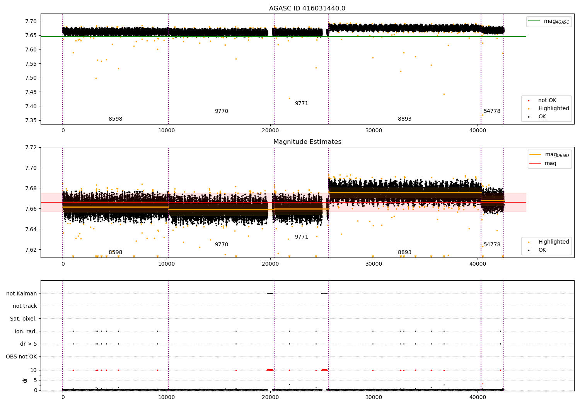
Task: Click obsid label 9770 in AGASC plot
Action: [x=222, y=111]
